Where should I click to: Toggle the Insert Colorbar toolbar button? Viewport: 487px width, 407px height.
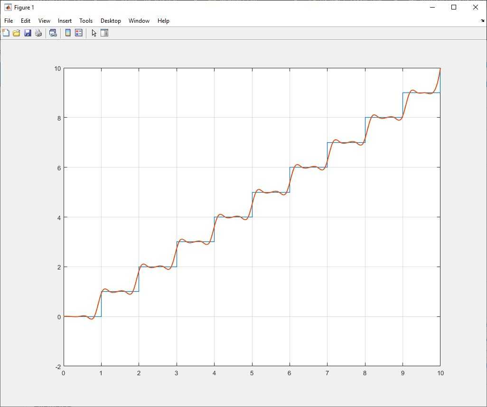[x=68, y=33]
